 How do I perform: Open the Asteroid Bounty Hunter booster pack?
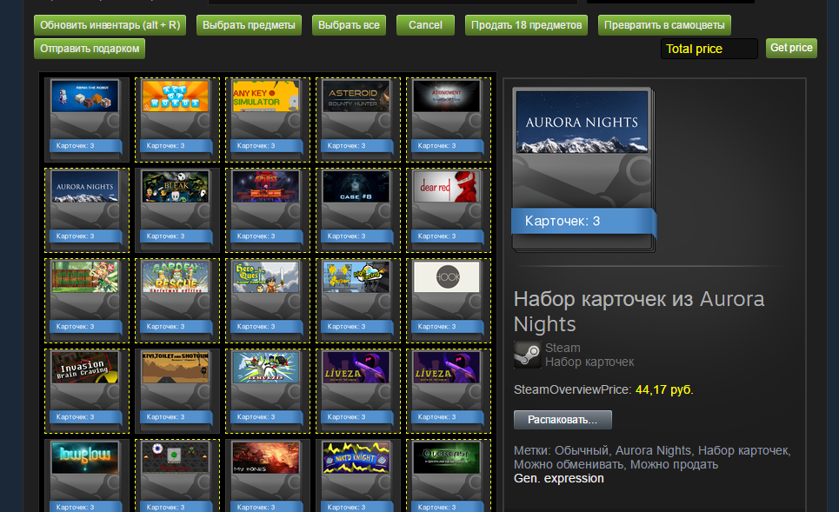point(358,120)
